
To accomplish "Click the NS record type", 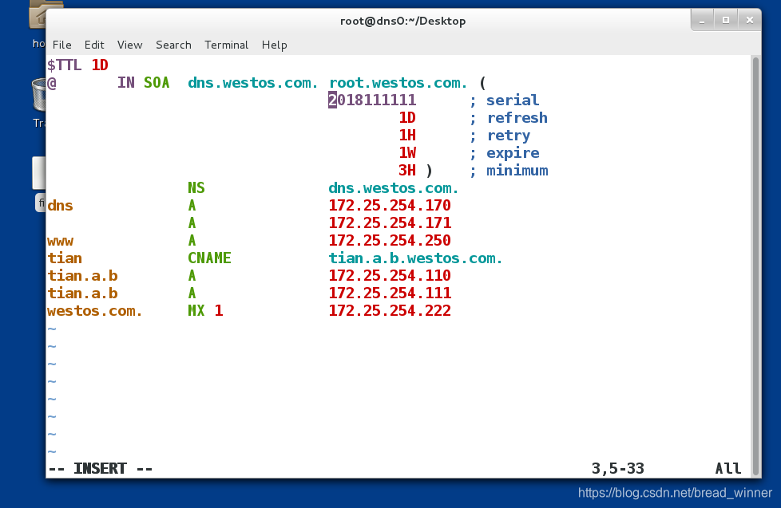I will [196, 188].
